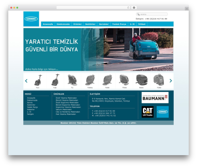Reload the page with the refresh icon

coord(128,8)
